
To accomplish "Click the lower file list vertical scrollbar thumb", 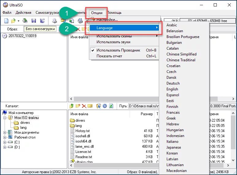I will (x=233, y=132).
